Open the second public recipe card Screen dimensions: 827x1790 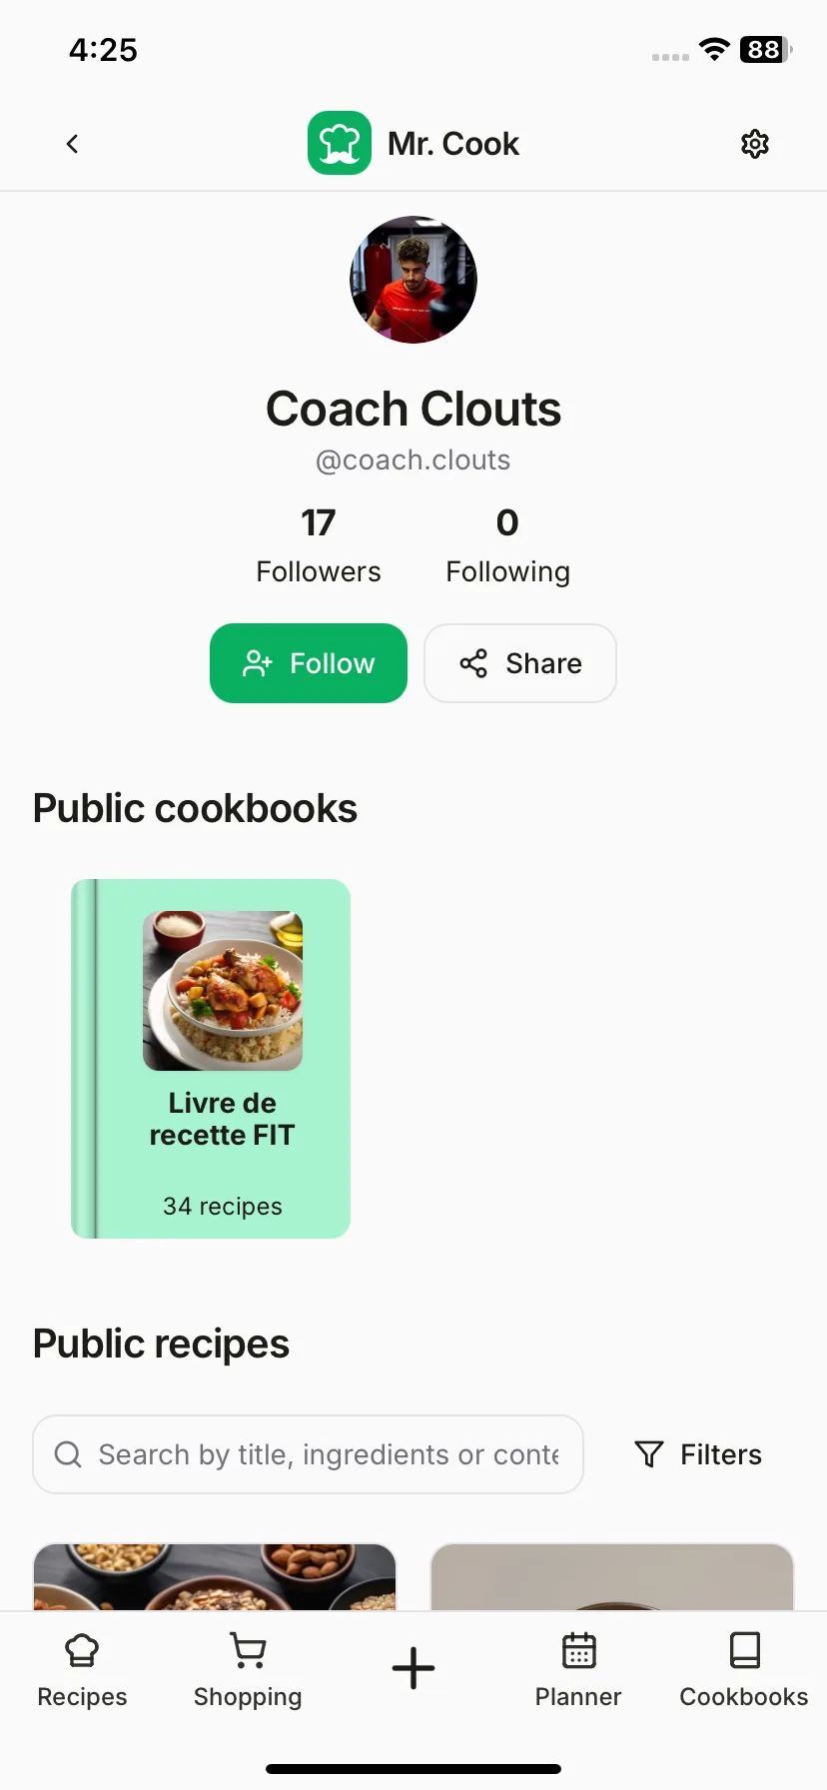point(612,1577)
